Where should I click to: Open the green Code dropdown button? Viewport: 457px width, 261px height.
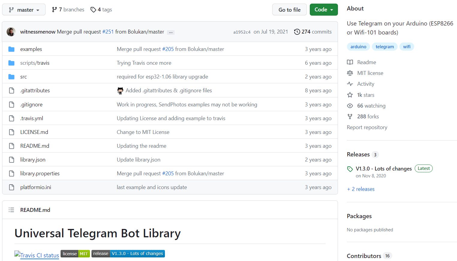click(x=324, y=10)
